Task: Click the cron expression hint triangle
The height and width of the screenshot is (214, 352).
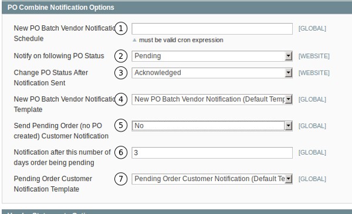Action: 134,40
